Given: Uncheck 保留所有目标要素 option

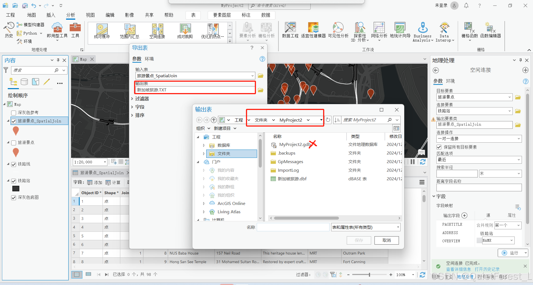Looking at the screenshot, I should click(439, 147).
